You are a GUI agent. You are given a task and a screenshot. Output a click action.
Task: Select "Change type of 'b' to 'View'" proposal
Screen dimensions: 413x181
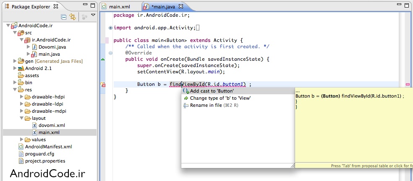point(220,98)
